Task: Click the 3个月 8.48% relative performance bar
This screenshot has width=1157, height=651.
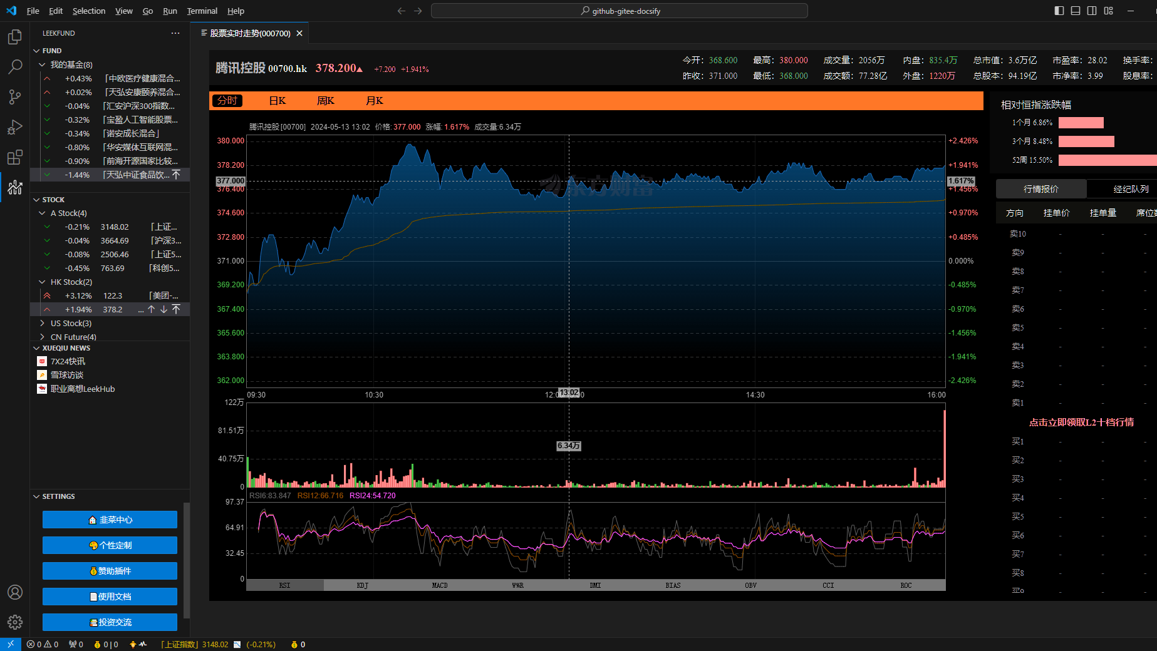Action: click(x=1086, y=141)
